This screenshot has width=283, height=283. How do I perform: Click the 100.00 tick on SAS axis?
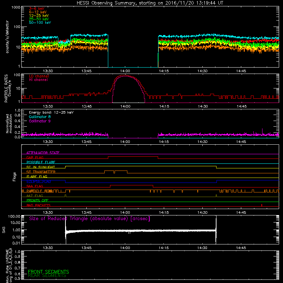point(14,216)
